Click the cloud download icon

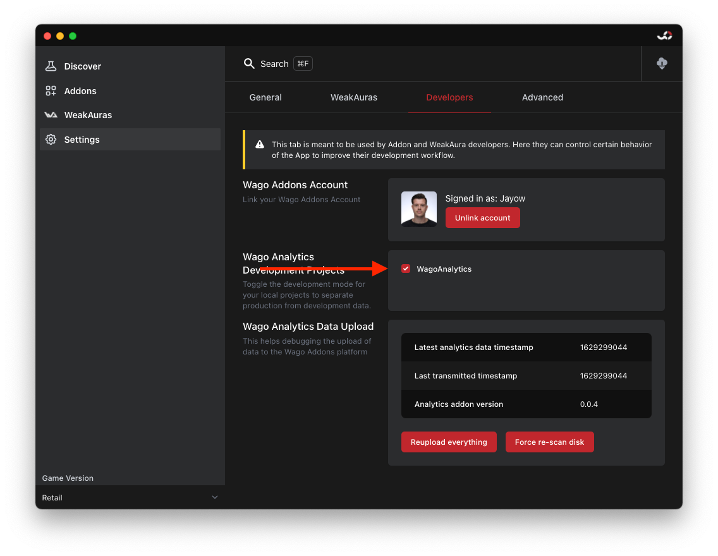(662, 64)
